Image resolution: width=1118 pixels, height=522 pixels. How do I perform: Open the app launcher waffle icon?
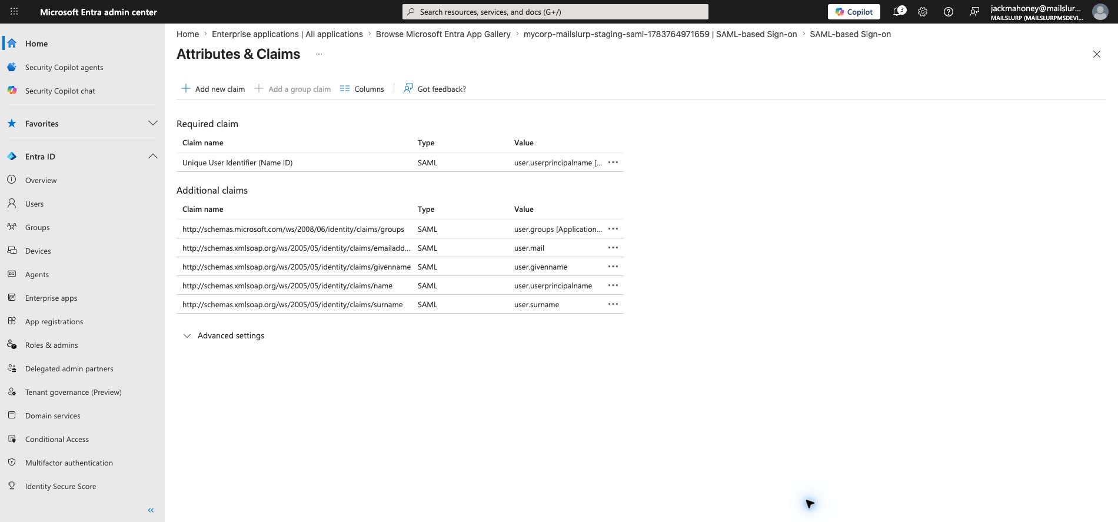14,12
